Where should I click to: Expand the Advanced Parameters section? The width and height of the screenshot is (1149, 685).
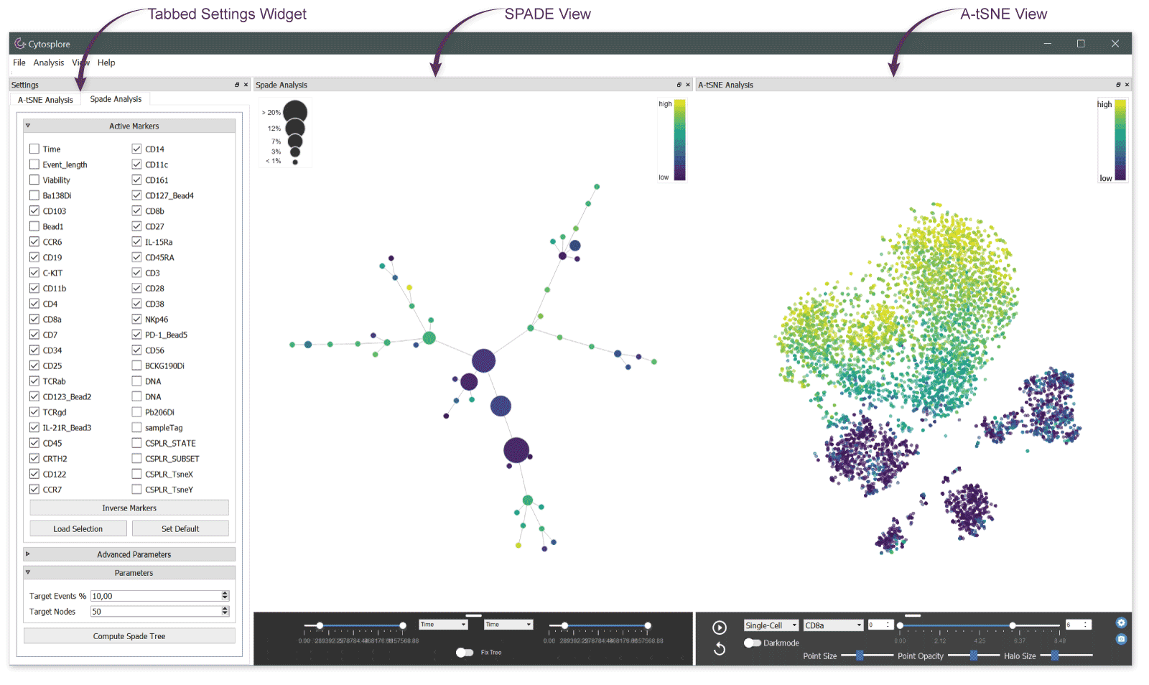129,554
